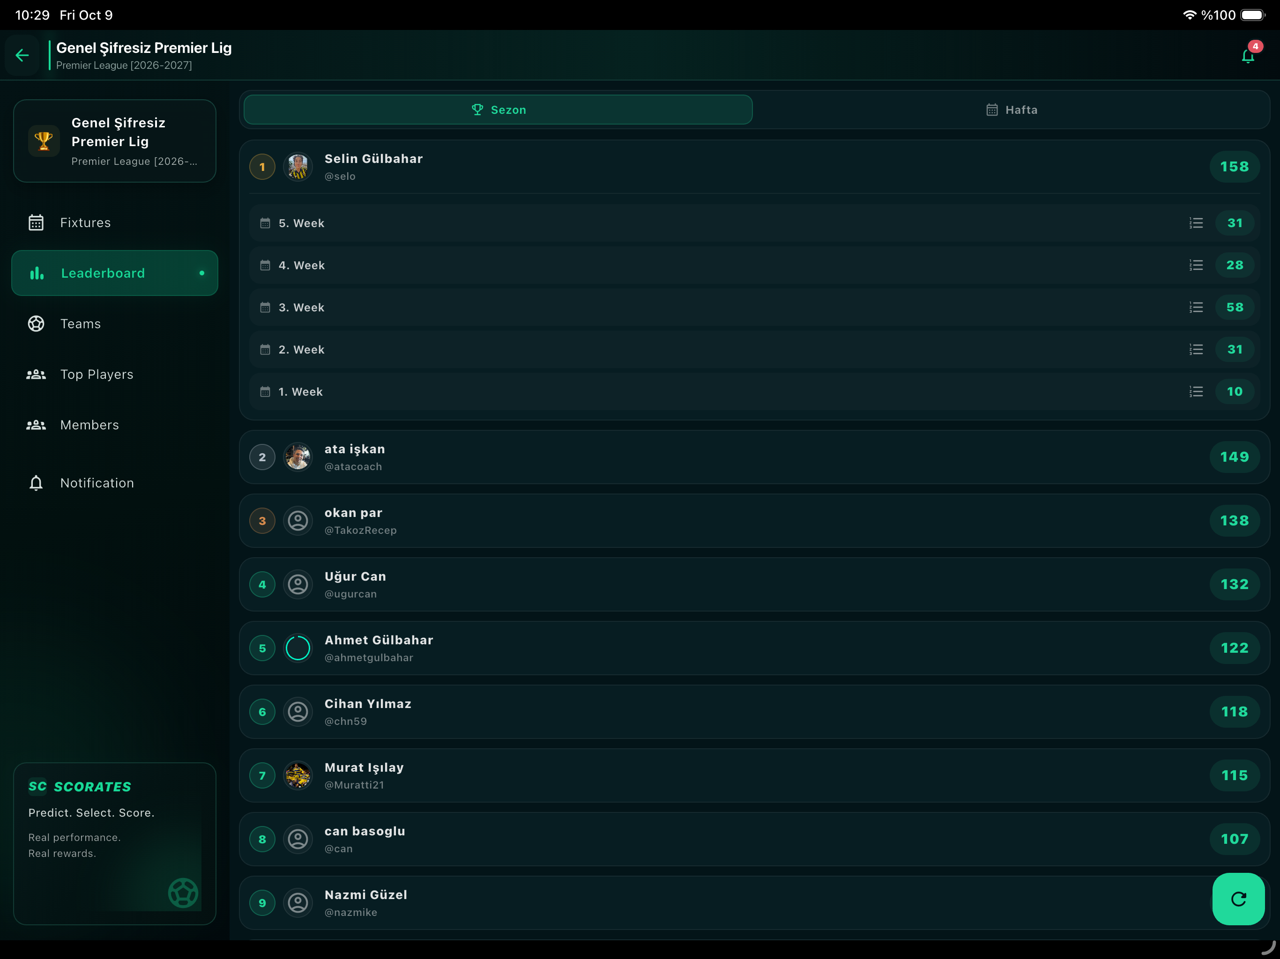Screen dimensions: 1280x959
Task: Click Nazmi Güzel's default avatar icon
Action: click(298, 902)
